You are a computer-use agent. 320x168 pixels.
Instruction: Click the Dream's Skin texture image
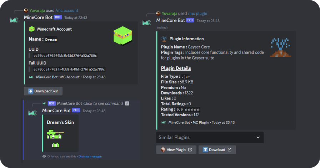tap(55, 138)
